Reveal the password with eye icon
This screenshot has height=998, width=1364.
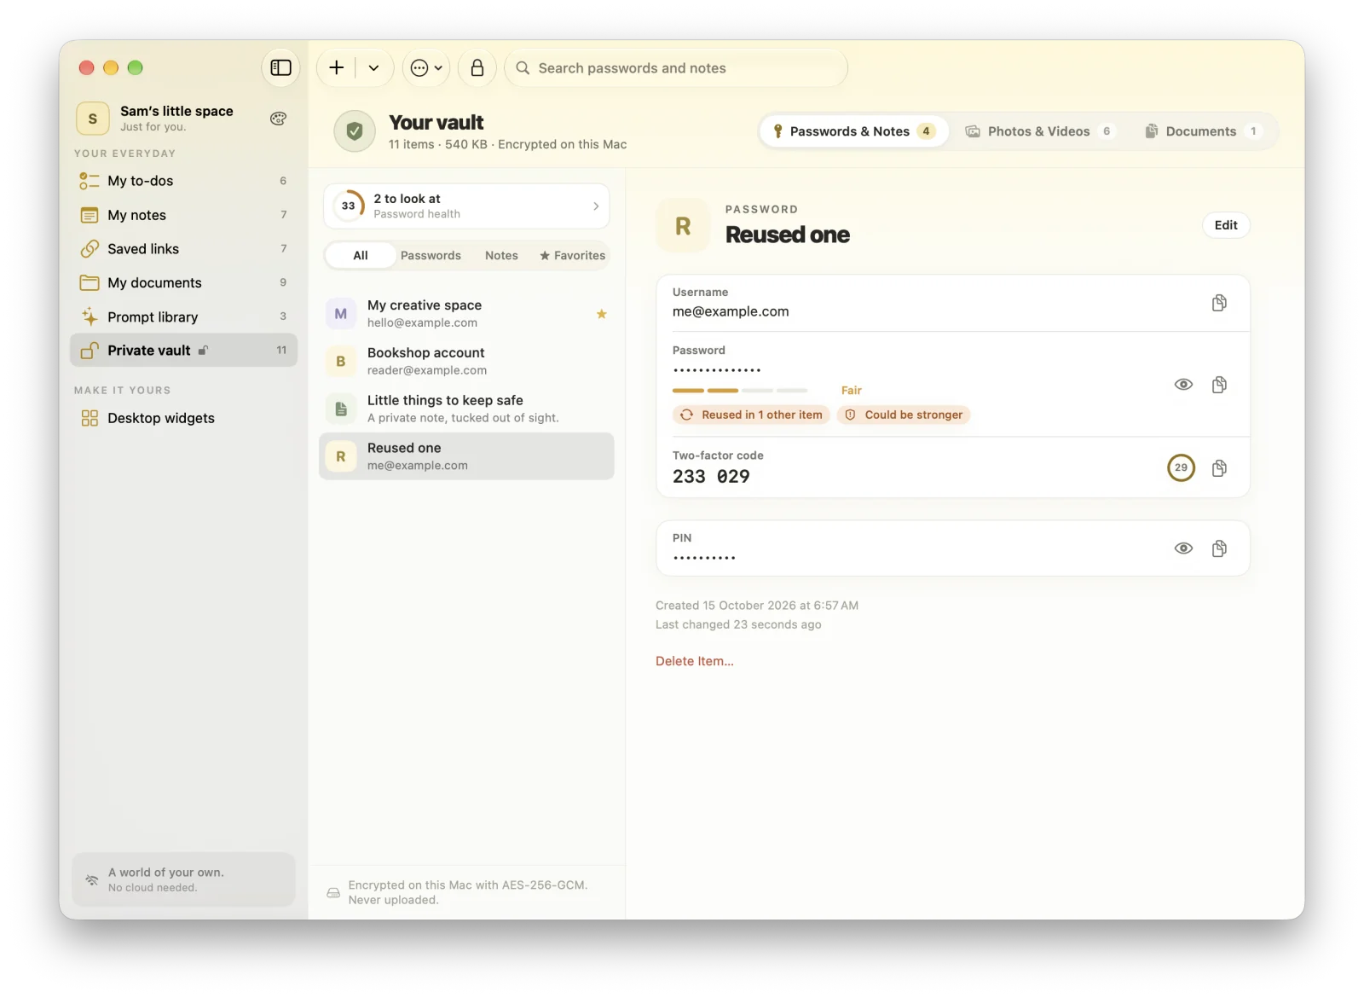click(x=1183, y=385)
